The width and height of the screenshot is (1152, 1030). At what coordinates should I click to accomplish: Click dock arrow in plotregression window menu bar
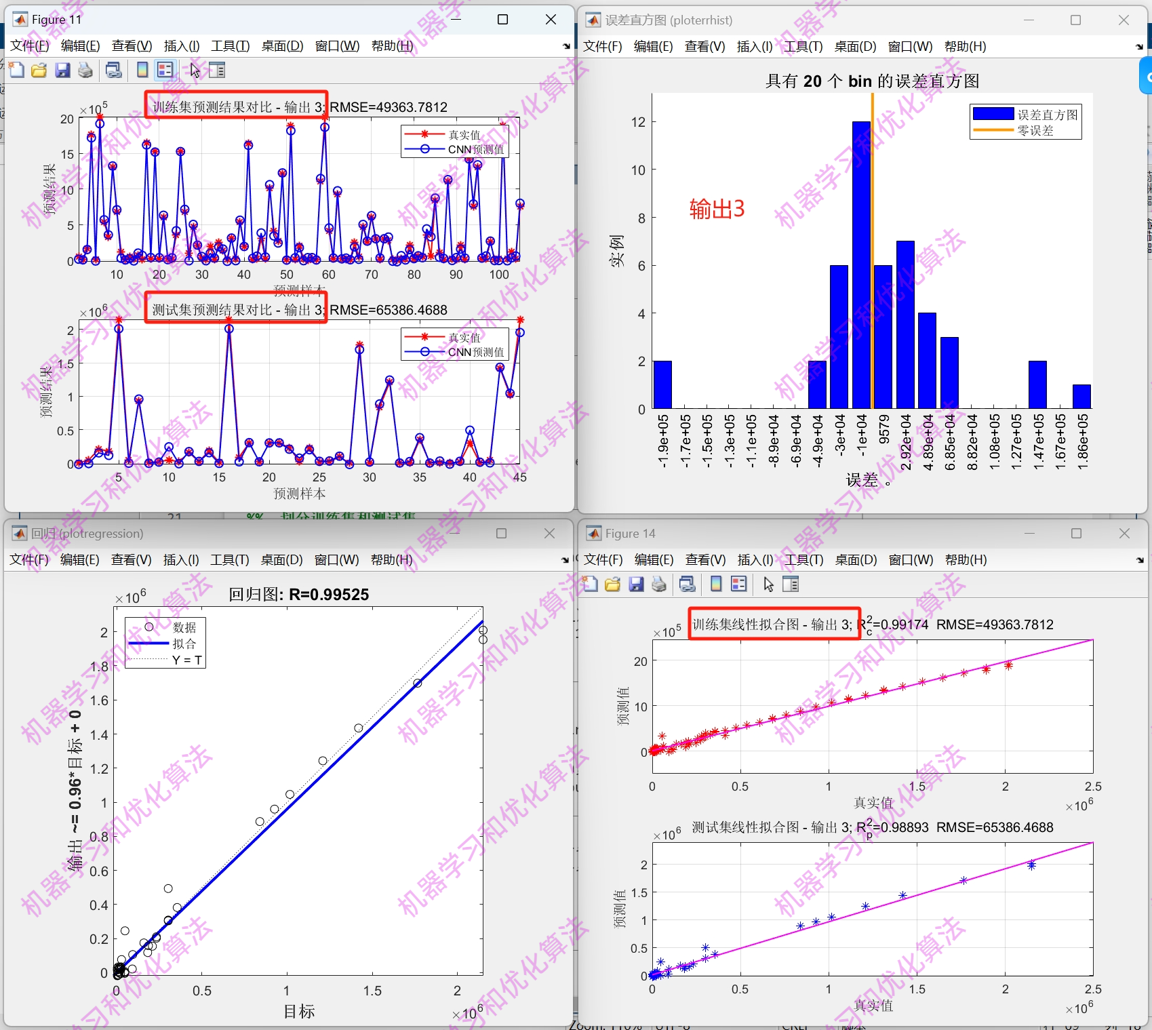click(x=565, y=560)
